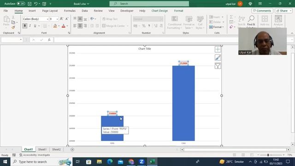
Task: Select the 250000 data label
Action: coord(112,113)
